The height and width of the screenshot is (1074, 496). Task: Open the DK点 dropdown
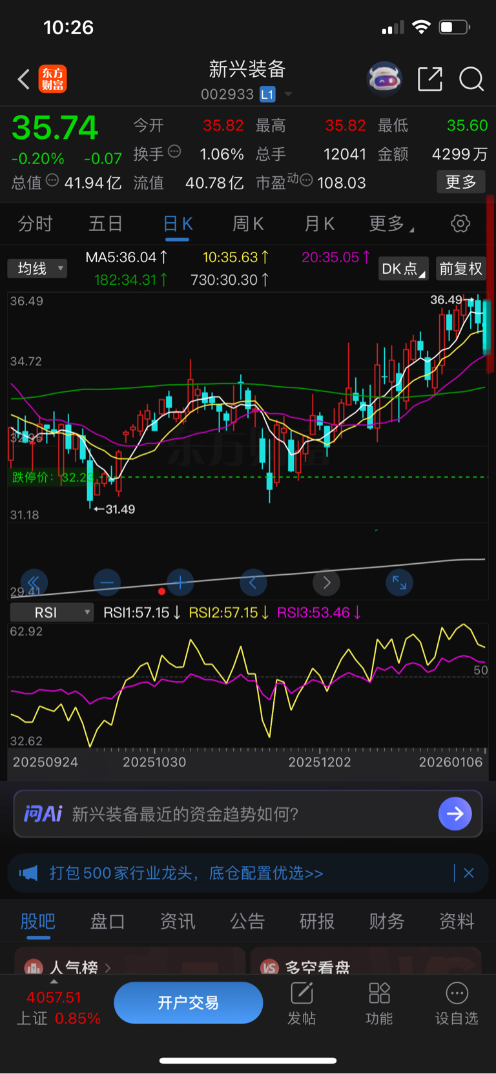pos(404,269)
